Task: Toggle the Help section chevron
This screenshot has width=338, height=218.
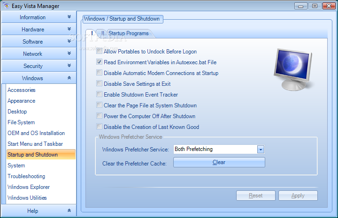Action: click(69, 210)
